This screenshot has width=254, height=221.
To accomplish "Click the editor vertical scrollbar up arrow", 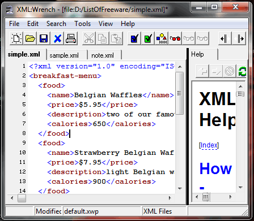I will tap(180, 67).
